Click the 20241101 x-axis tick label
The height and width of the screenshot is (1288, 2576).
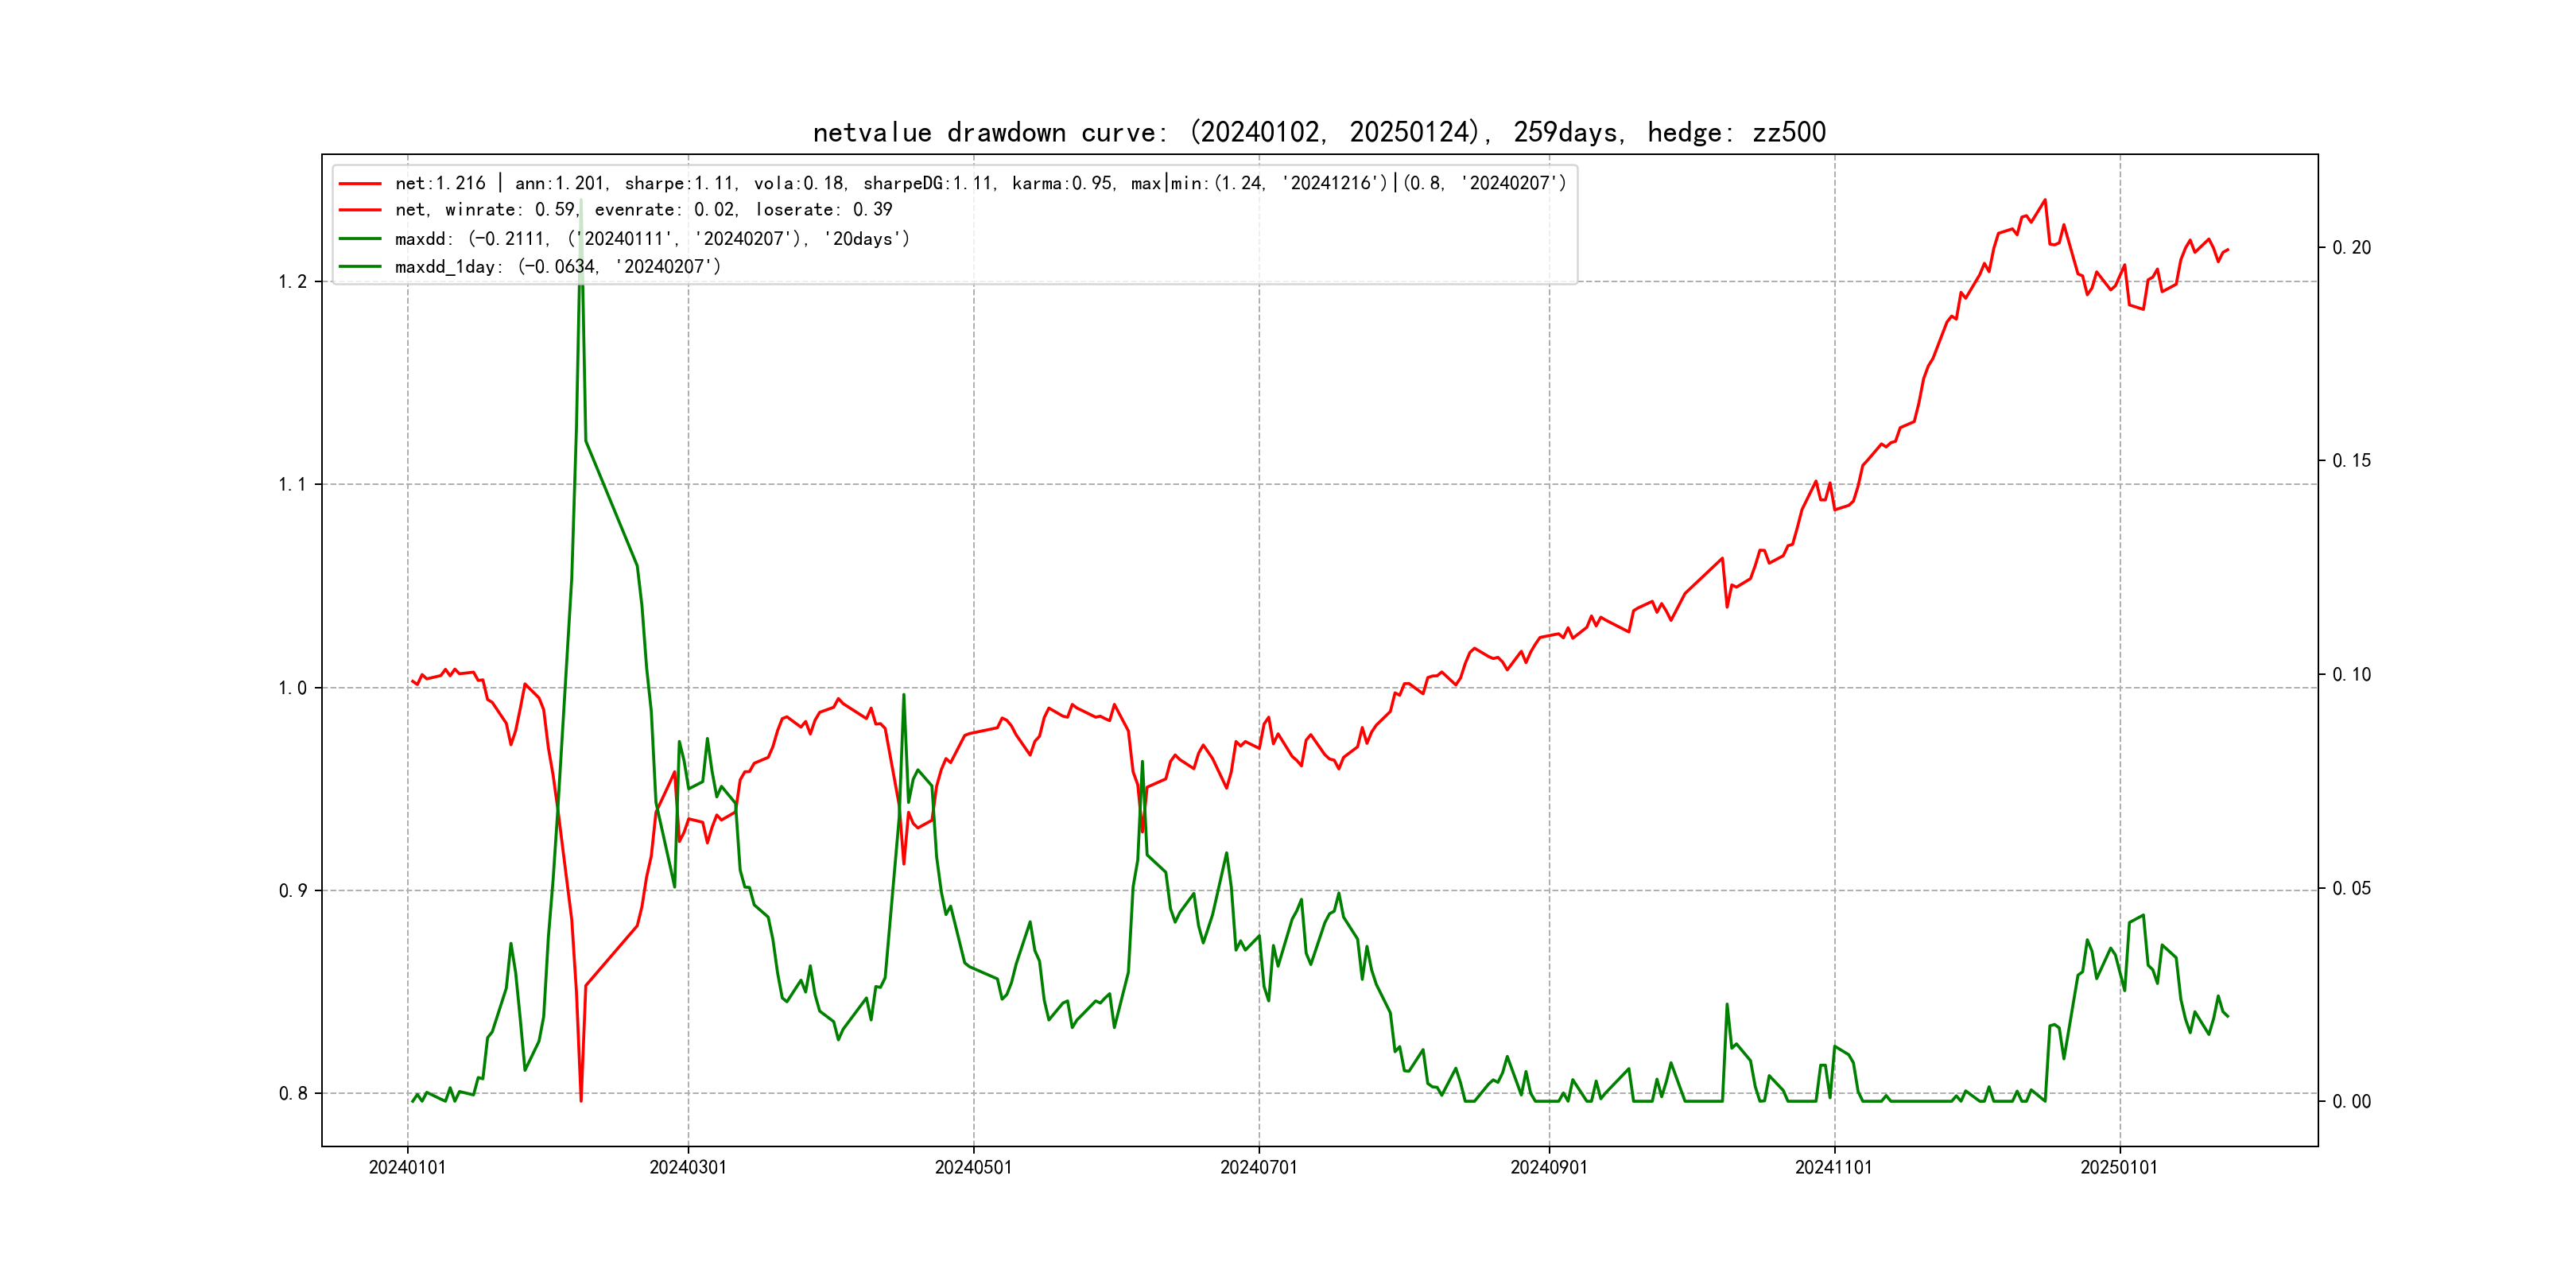click(x=1833, y=1168)
